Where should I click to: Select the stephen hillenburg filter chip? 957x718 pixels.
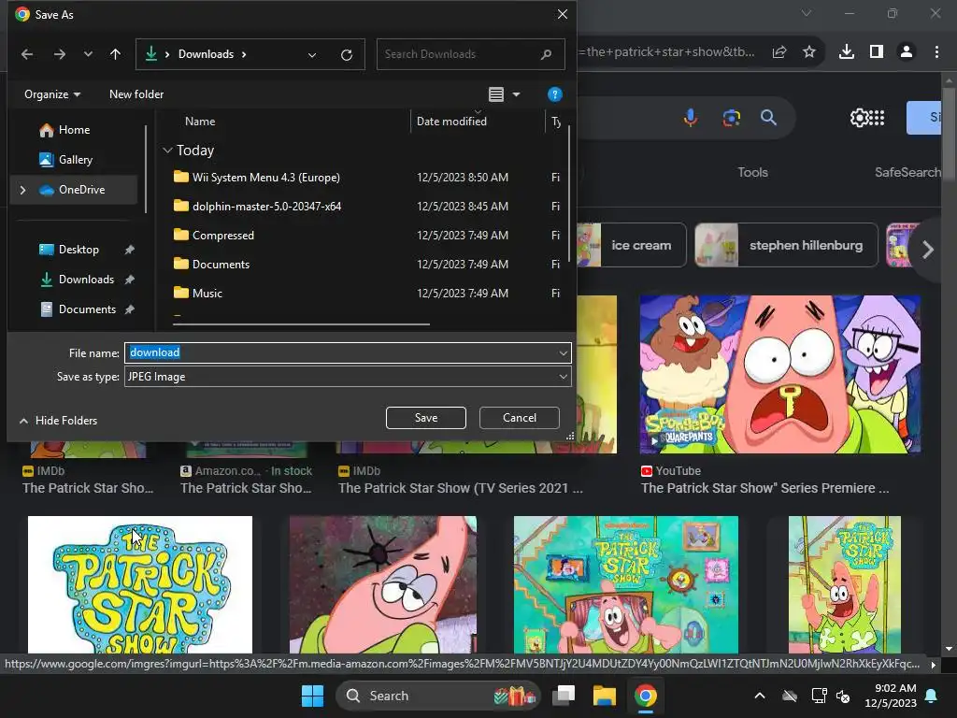tap(786, 246)
